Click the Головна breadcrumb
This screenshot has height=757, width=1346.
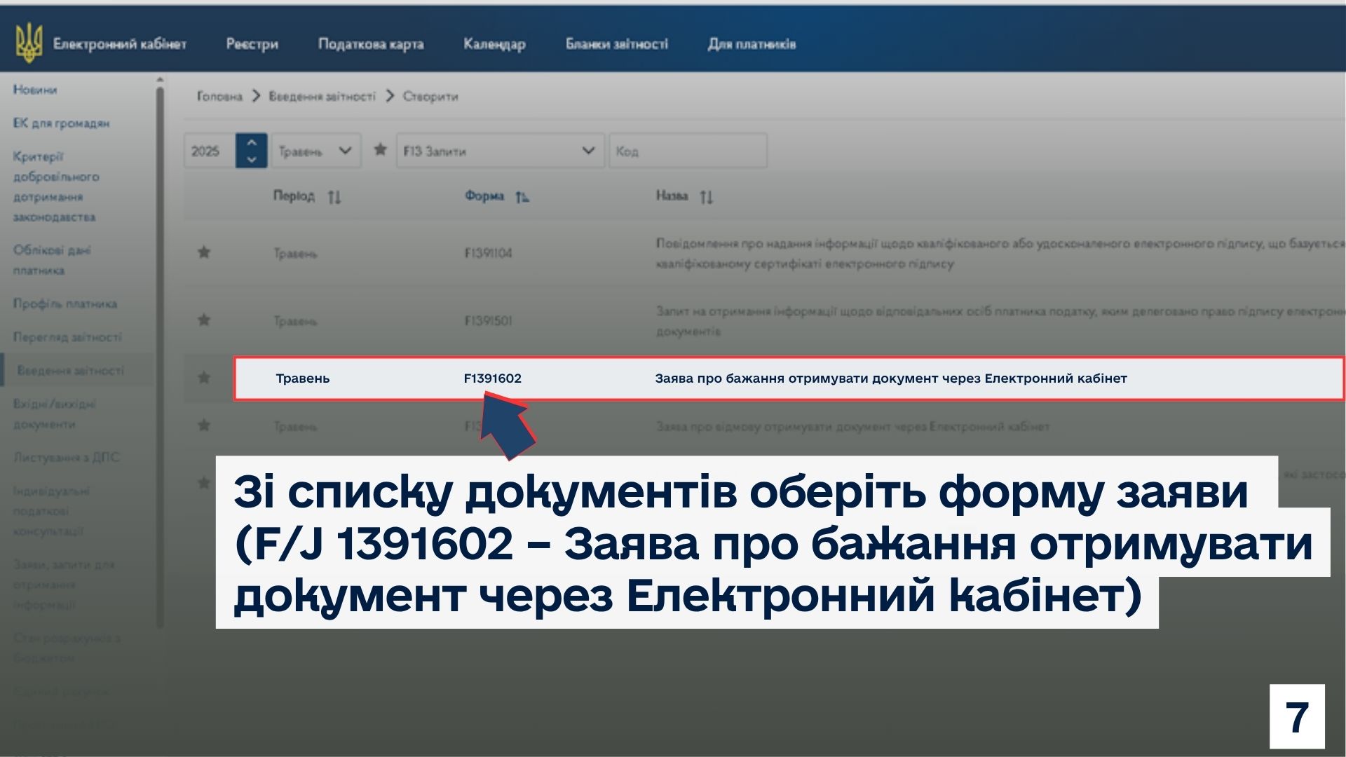point(219,96)
